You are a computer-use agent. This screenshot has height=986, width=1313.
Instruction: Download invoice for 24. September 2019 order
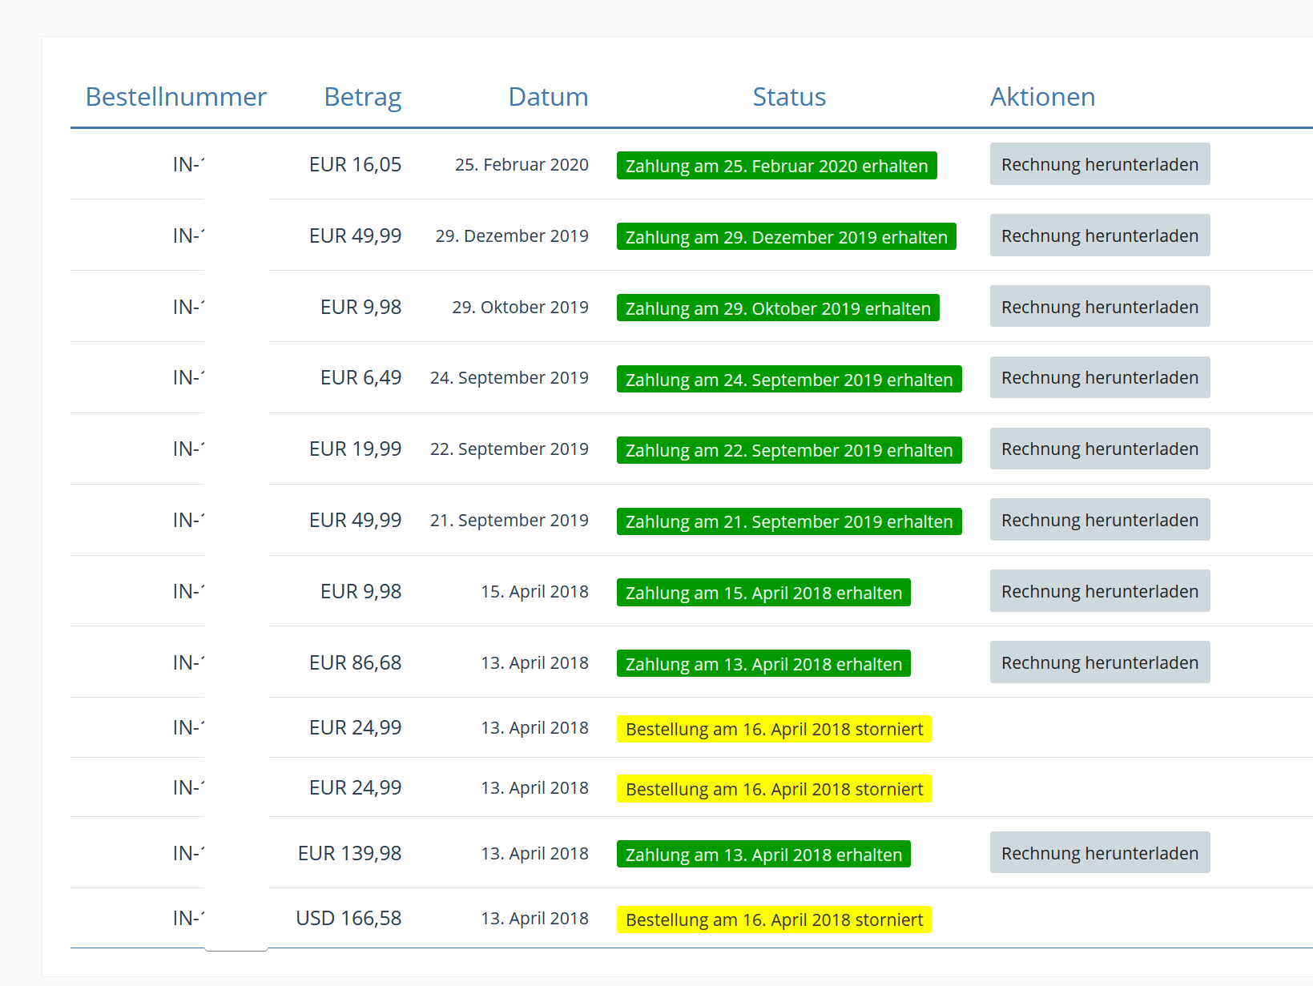(1099, 377)
